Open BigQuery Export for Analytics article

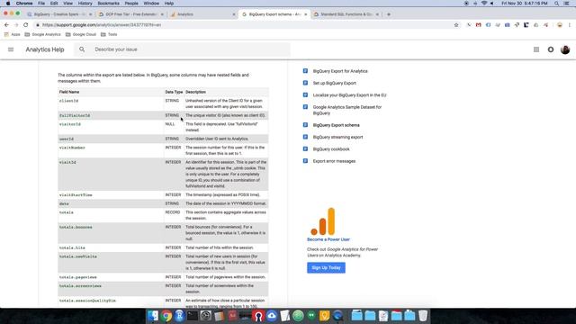340,71
